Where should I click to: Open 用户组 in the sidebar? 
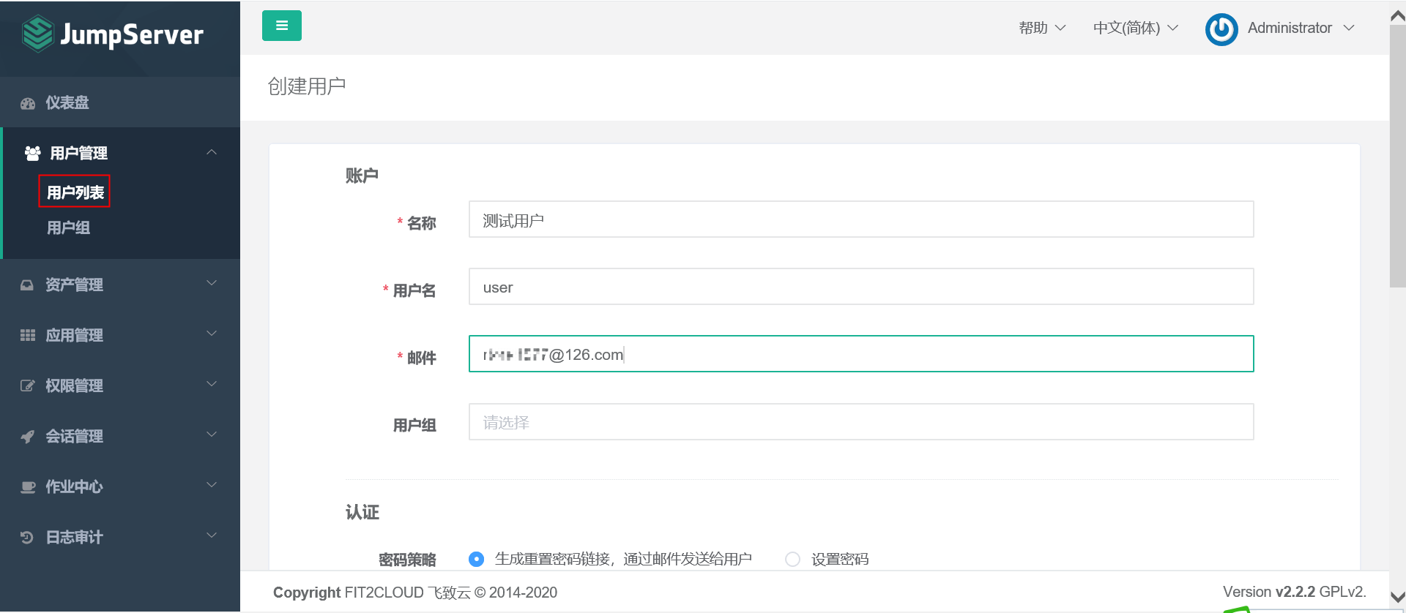(68, 227)
